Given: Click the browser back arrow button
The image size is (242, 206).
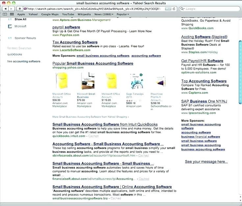Looking at the screenshot, I should [x=5, y=9].
